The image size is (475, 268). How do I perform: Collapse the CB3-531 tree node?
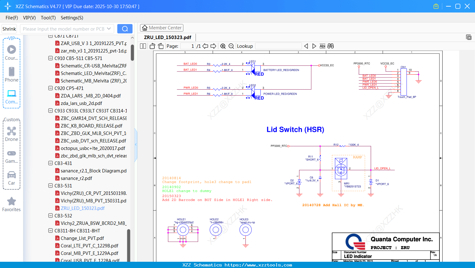51,186
